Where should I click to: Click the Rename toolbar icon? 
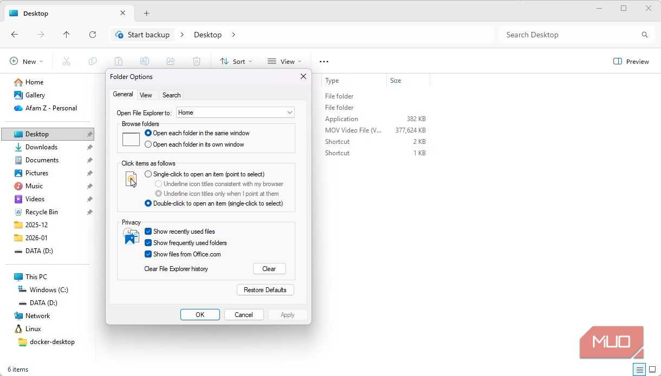pos(145,62)
